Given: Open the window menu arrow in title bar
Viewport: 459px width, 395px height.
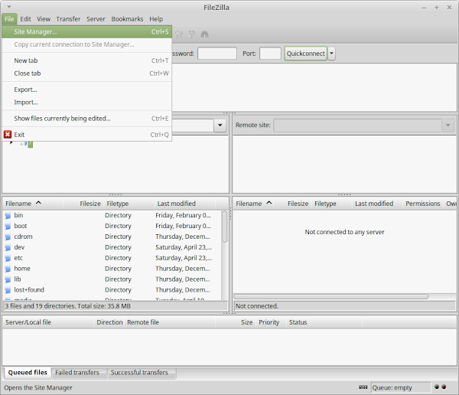Looking at the screenshot, I should 9,7.
